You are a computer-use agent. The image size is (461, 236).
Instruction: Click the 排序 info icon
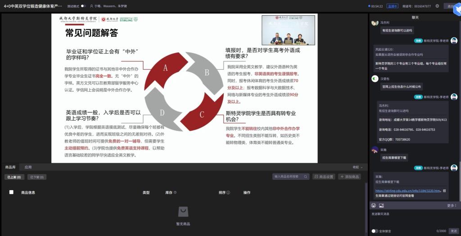[228, 192]
